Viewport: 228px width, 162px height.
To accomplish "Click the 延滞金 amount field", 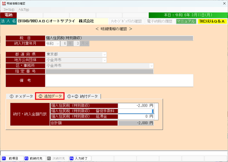I will [x=136, y=116].
